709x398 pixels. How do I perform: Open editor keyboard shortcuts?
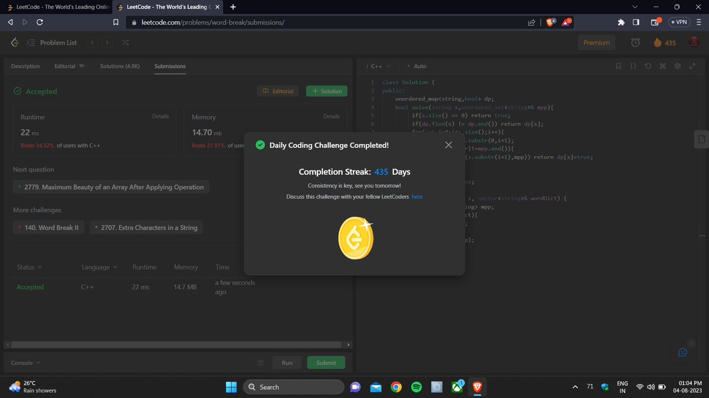pyautogui.click(x=662, y=66)
